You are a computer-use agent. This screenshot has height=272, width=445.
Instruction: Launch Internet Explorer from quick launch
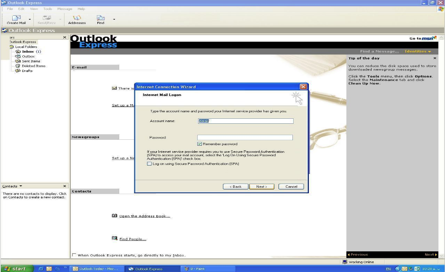click(41, 269)
